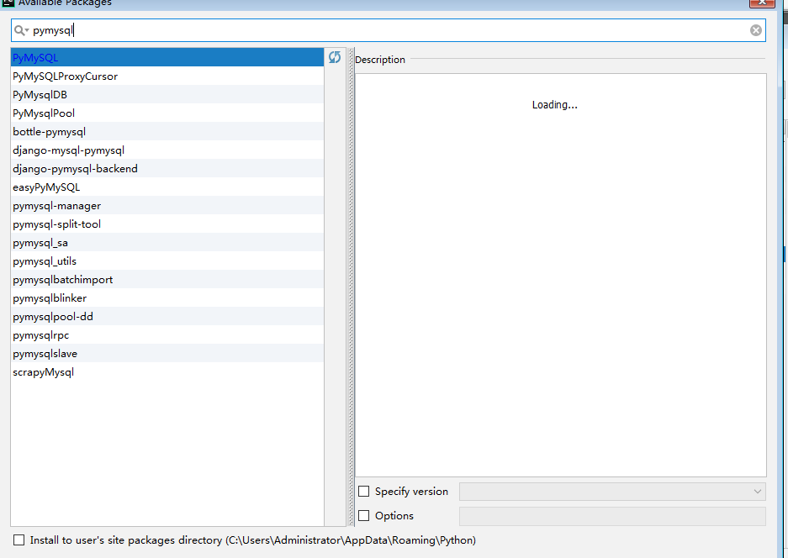Enable Specify version checkbox
The image size is (788, 558).
click(x=364, y=492)
